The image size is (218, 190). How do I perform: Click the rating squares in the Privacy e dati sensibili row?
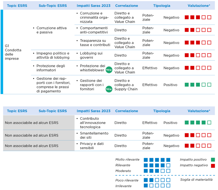[198, 146]
